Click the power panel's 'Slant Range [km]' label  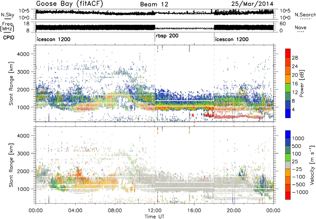11,84
